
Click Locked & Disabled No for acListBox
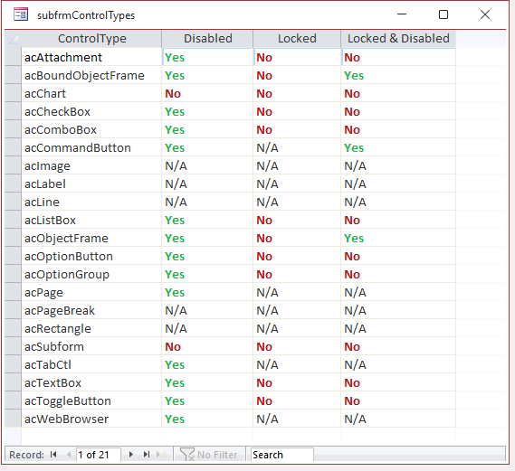pyautogui.click(x=398, y=220)
